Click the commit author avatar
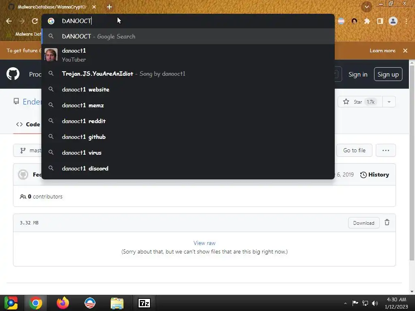The width and height of the screenshot is (415, 311). coord(23,175)
